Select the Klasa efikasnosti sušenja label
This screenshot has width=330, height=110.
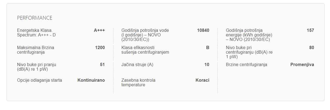point(145,50)
